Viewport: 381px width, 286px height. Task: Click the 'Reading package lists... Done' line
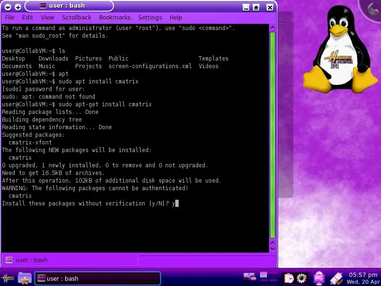click(x=50, y=112)
